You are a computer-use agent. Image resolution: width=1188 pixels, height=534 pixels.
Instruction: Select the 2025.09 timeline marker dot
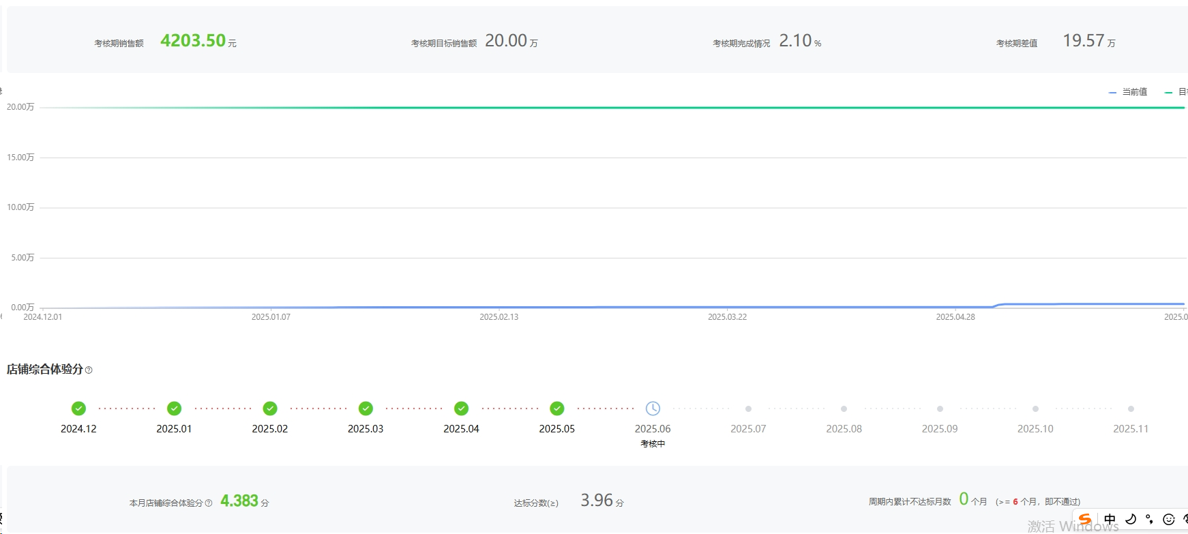[x=940, y=409]
